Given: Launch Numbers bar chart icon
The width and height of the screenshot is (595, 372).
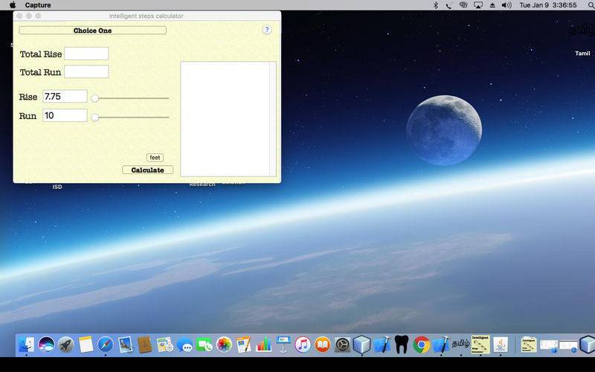Looking at the screenshot, I should point(263,344).
